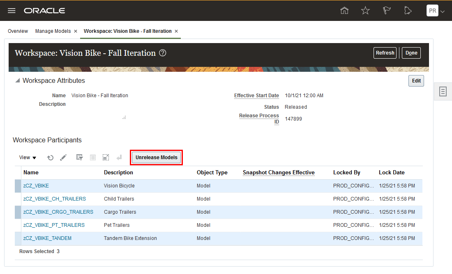The image size is (452, 274).
Task: Click the Cargo Trailers description cell
Action: tap(120, 212)
